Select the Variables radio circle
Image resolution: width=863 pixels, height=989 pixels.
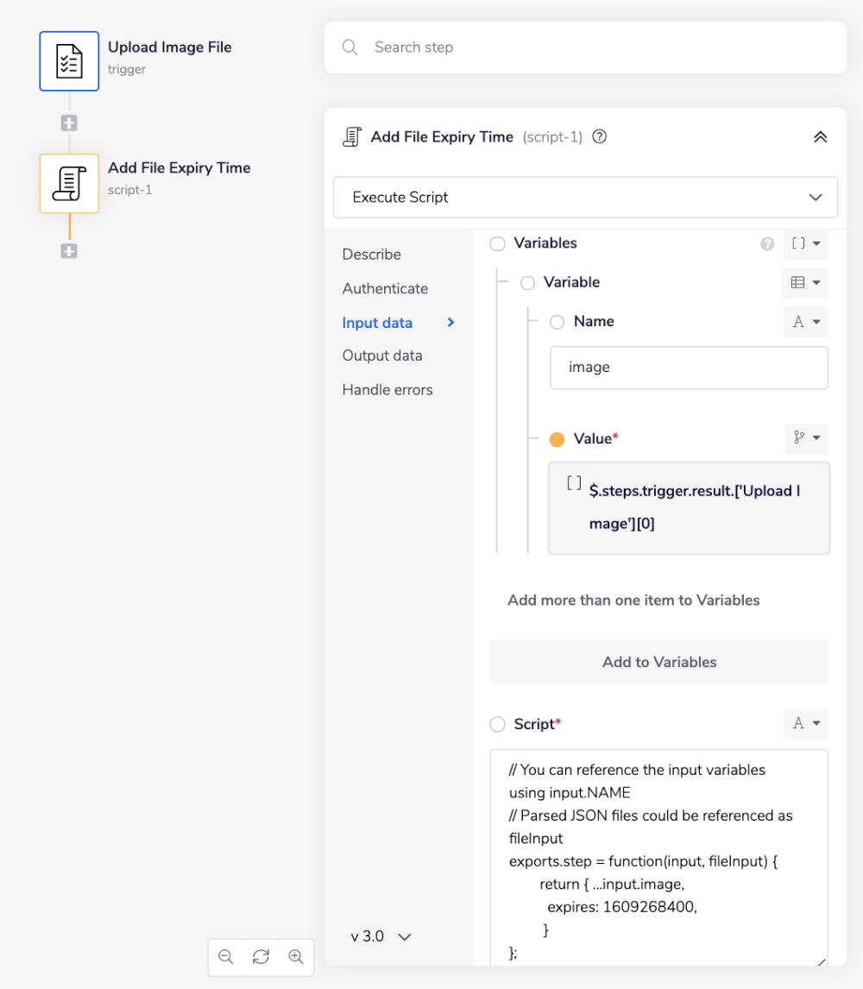497,243
